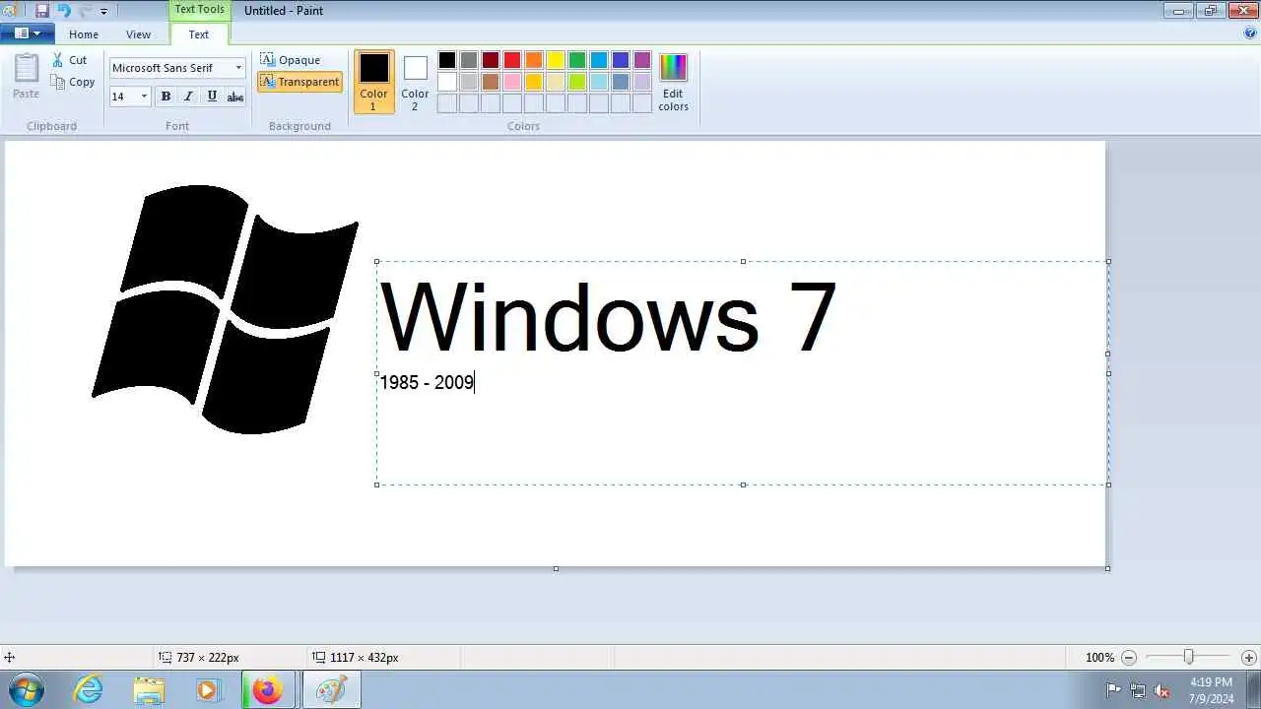Set text background to Opaque
Screen dimensions: 1261x709
pos(291,60)
